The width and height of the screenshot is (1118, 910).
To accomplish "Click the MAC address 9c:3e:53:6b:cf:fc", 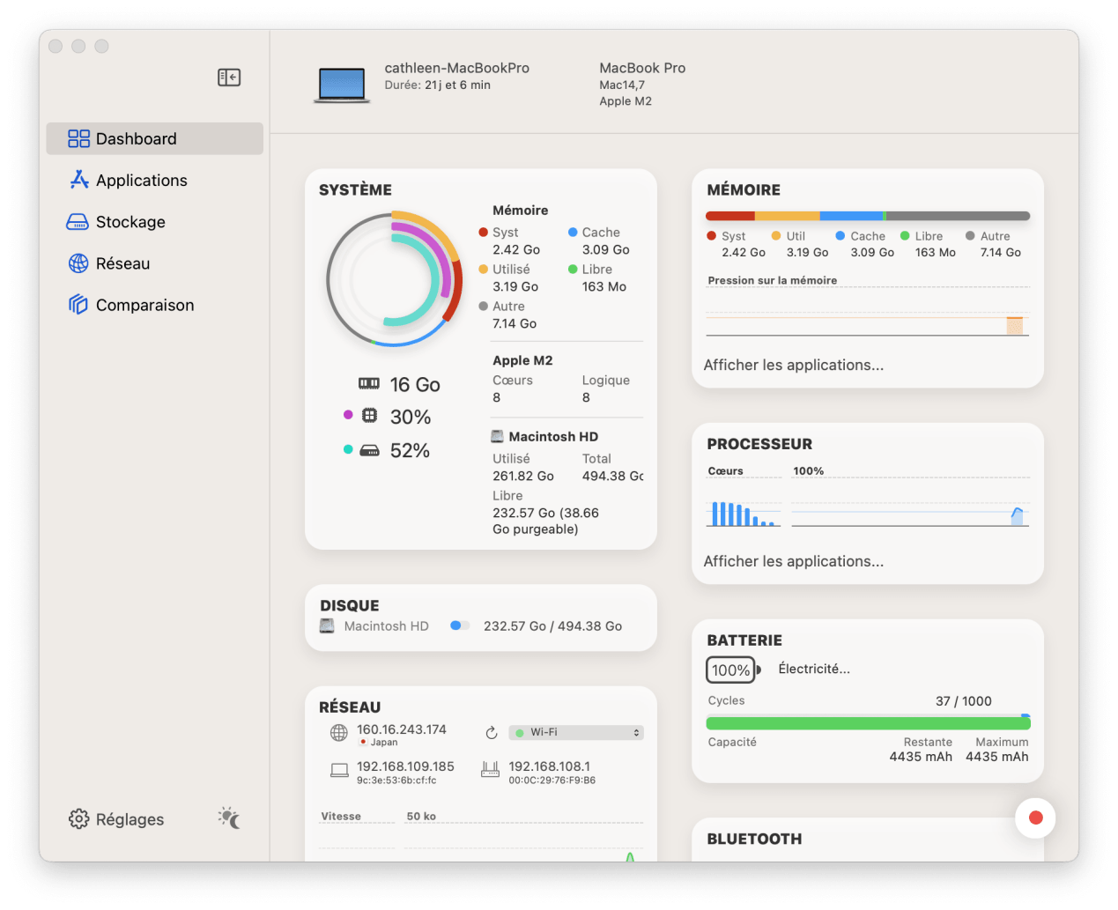I will coord(396,781).
